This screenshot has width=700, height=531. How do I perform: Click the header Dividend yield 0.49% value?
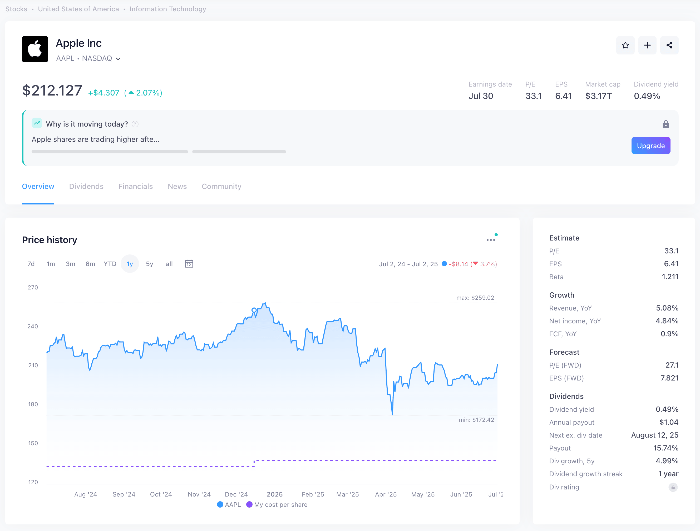click(647, 96)
